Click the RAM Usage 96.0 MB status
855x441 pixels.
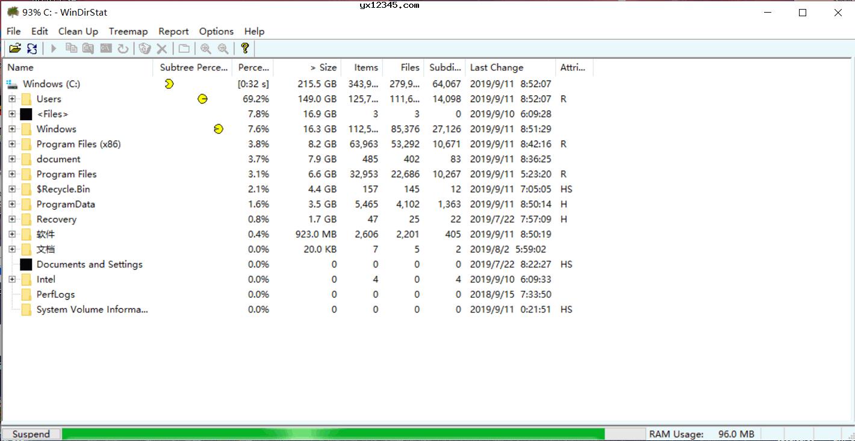tap(702, 434)
